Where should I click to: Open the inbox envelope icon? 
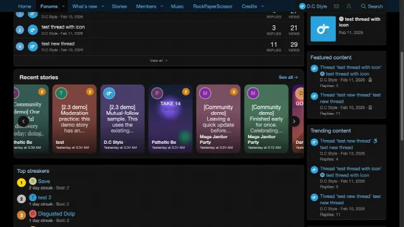(336, 6)
